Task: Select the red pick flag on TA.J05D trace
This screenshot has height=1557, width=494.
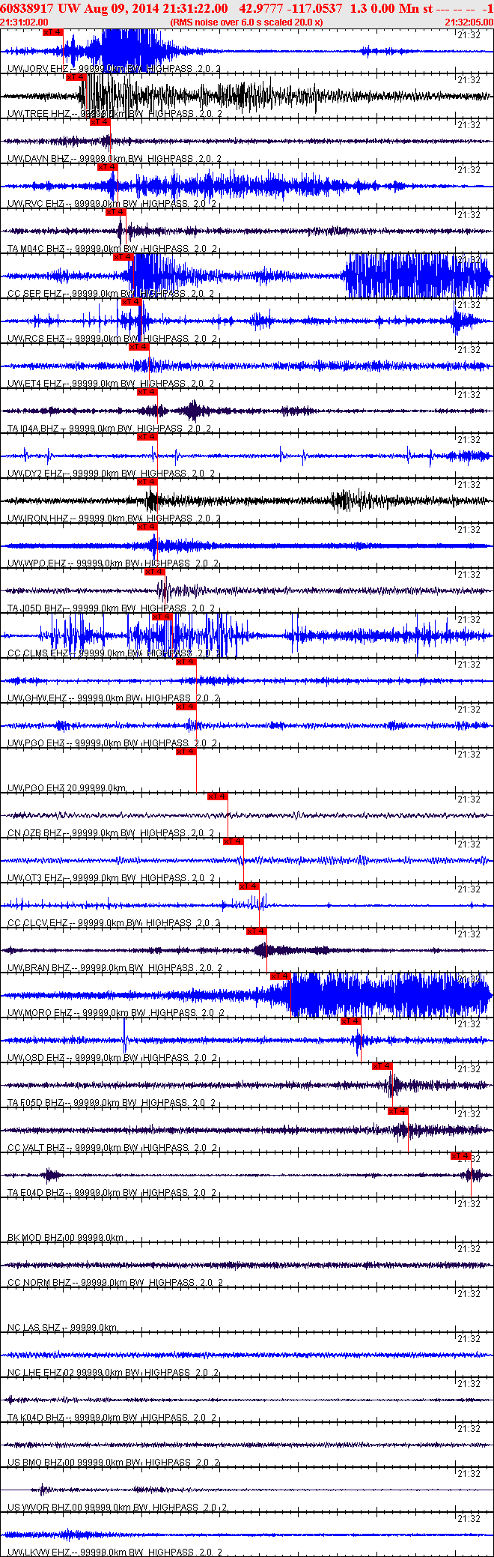Action: (154, 572)
